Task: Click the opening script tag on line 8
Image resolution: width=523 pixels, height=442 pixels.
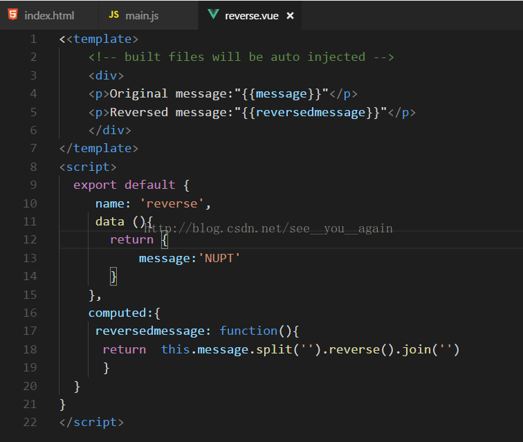Action: 88,167
